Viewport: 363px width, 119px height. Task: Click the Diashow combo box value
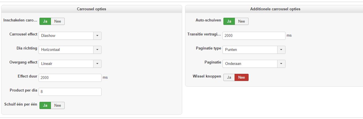tap(66, 36)
